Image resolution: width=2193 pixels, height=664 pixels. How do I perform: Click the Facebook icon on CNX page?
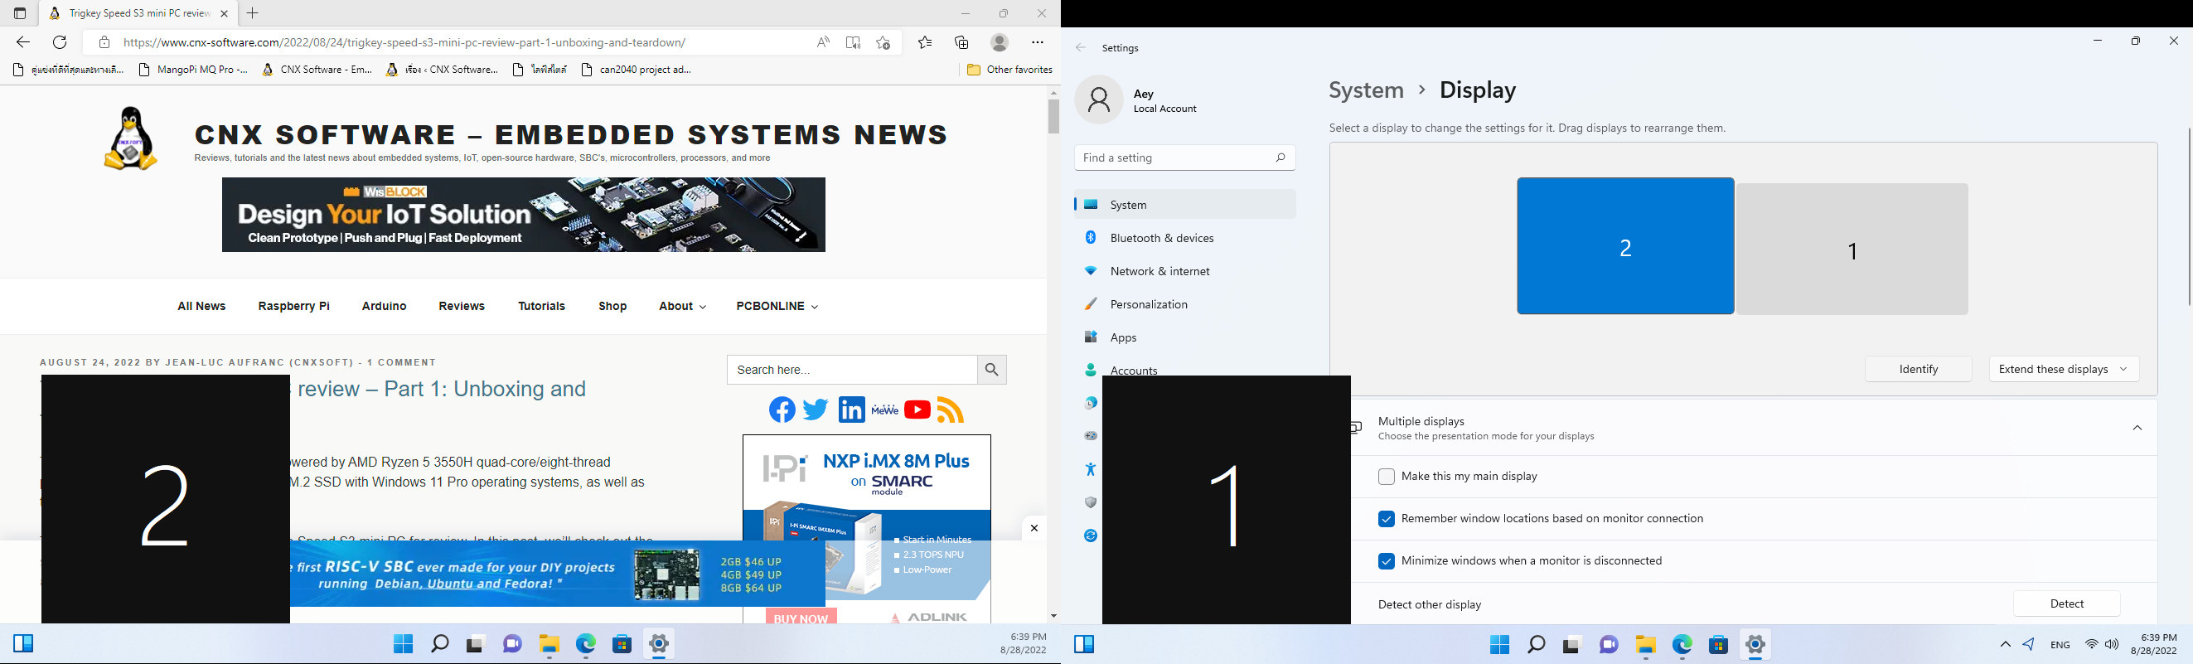(782, 410)
